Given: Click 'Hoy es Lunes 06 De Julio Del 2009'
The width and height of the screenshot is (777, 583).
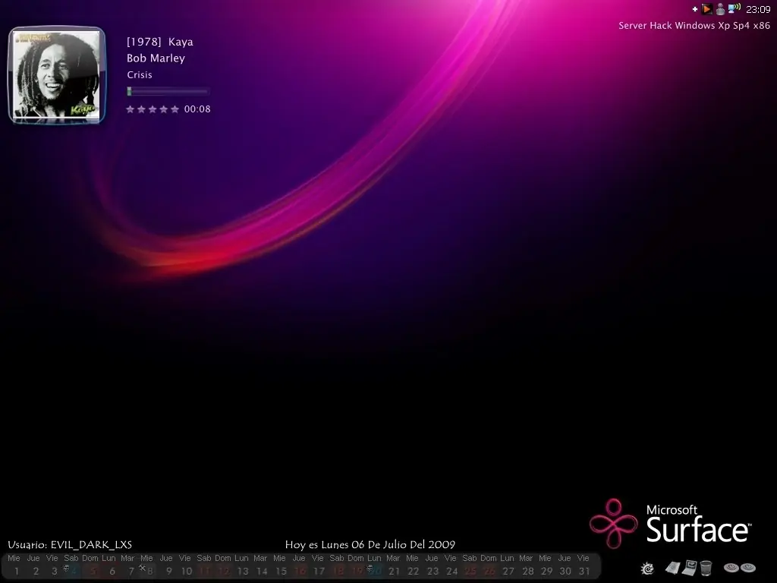Looking at the screenshot, I should point(370,545).
